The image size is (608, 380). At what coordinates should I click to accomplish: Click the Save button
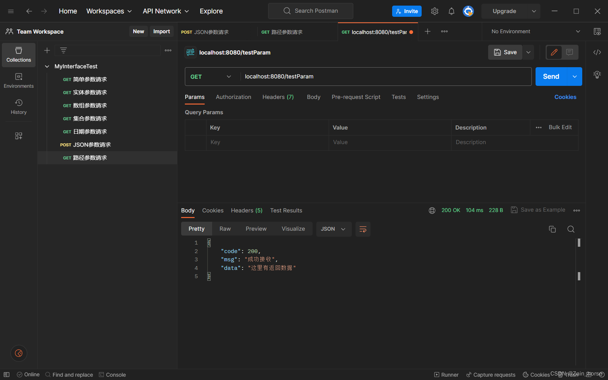[x=505, y=52]
